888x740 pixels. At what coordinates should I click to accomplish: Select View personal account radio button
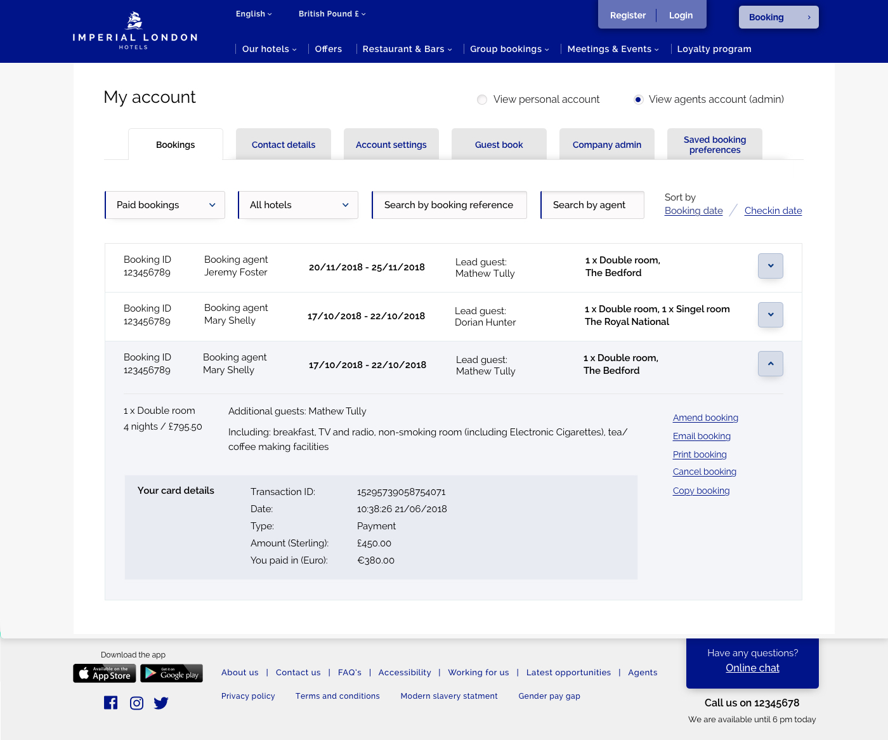(x=482, y=100)
